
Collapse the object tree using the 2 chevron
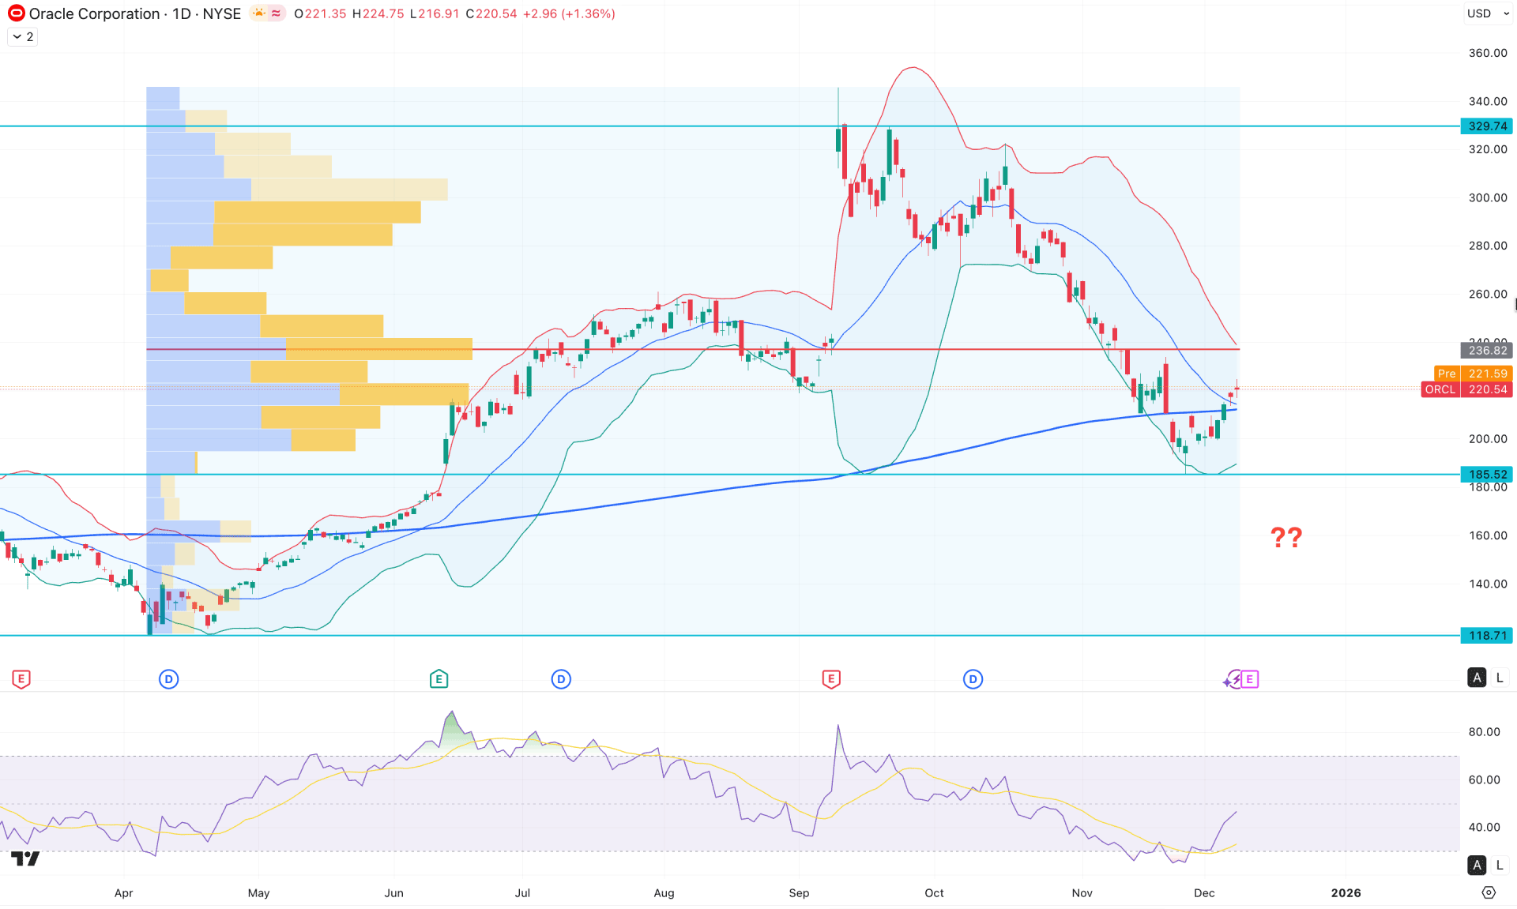[22, 36]
